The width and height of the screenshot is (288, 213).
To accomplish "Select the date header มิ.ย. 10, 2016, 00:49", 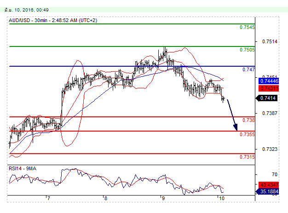I will tap(26, 10).
